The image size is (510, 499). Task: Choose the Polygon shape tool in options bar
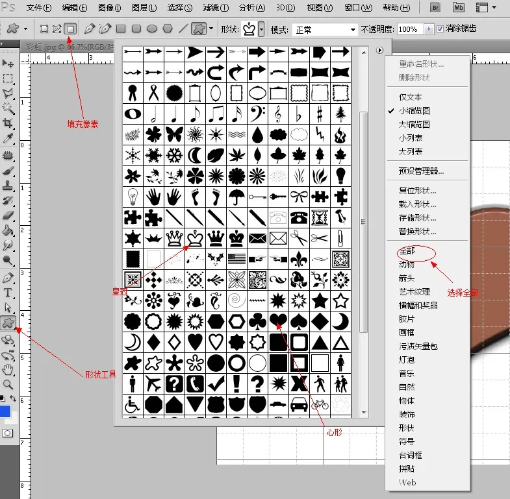click(168, 29)
